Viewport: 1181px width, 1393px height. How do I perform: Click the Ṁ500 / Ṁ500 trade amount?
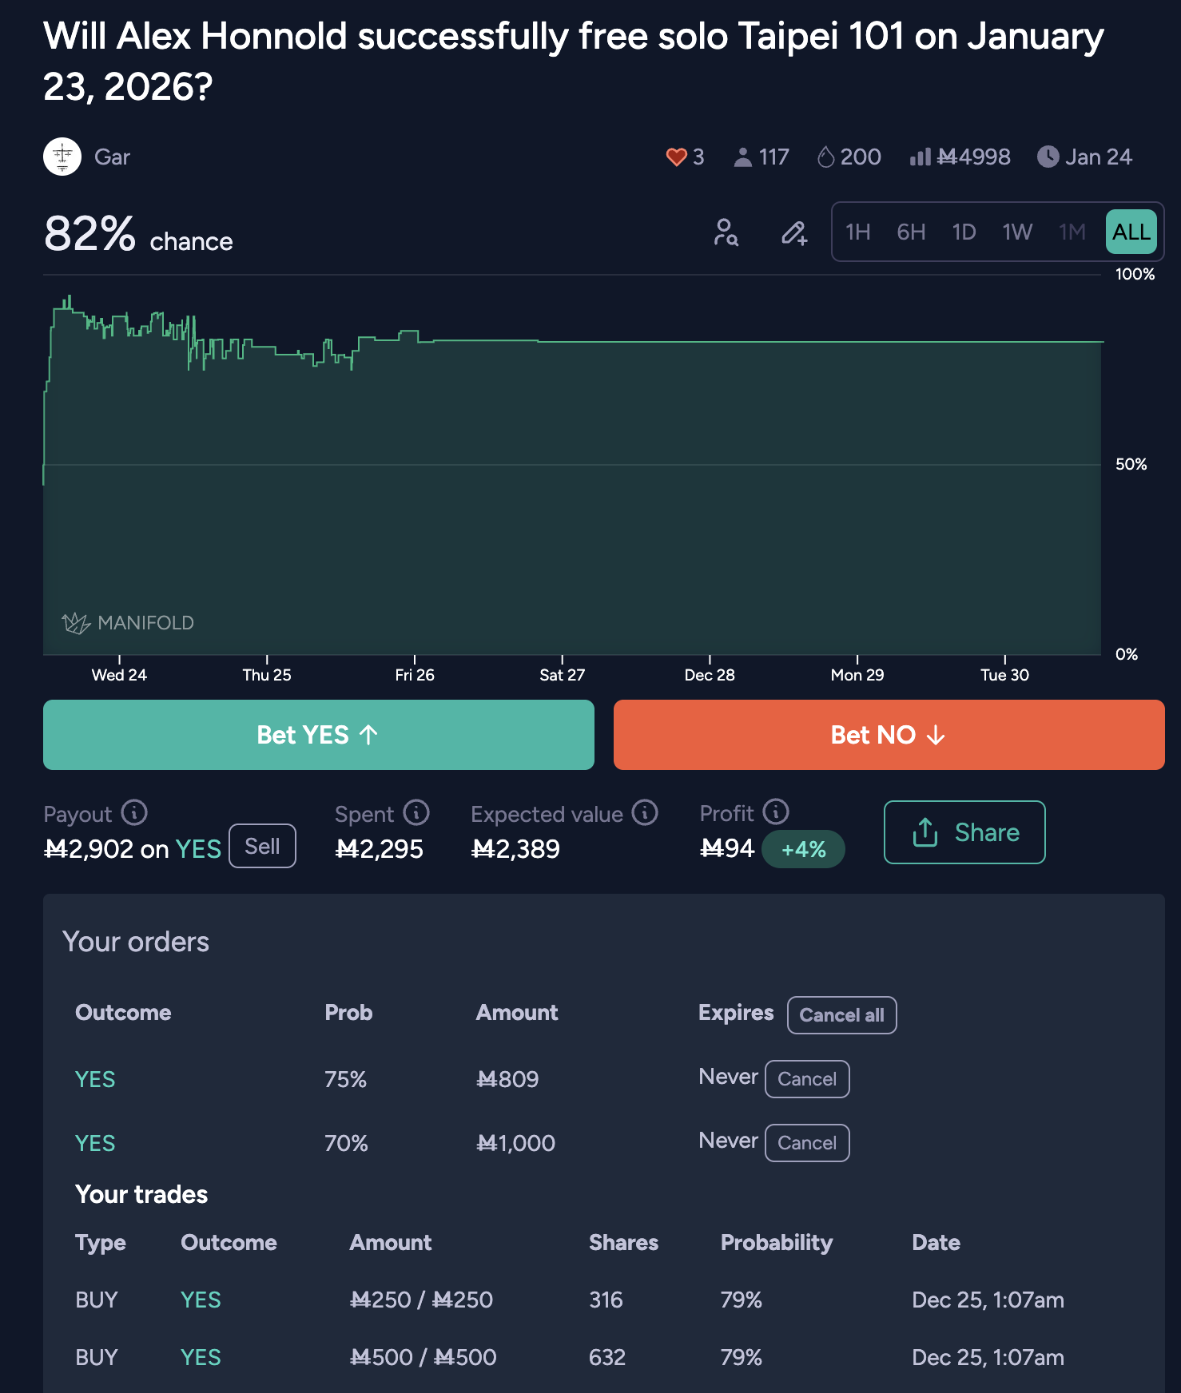(423, 1357)
